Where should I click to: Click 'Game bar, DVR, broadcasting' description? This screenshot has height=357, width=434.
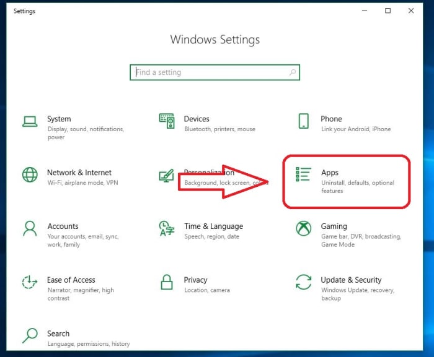click(x=361, y=241)
